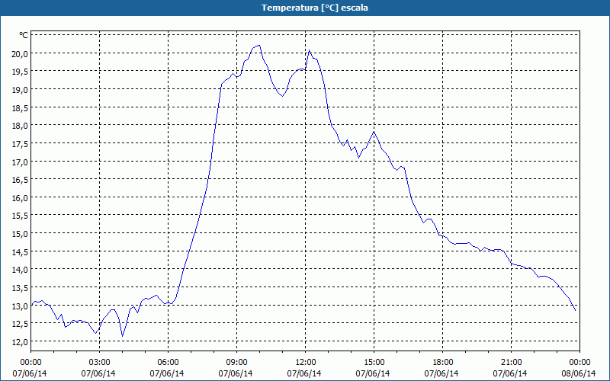This screenshot has height=381, width=610.
Task: Click the 03:00 time axis label
Action: pyautogui.click(x=99, y=363)
